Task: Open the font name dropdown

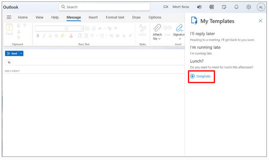Action: click(66, 29)
